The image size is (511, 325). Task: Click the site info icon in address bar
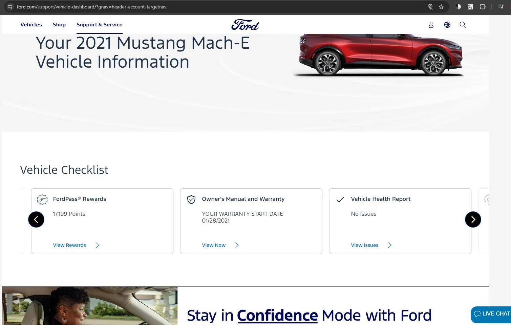10,7
